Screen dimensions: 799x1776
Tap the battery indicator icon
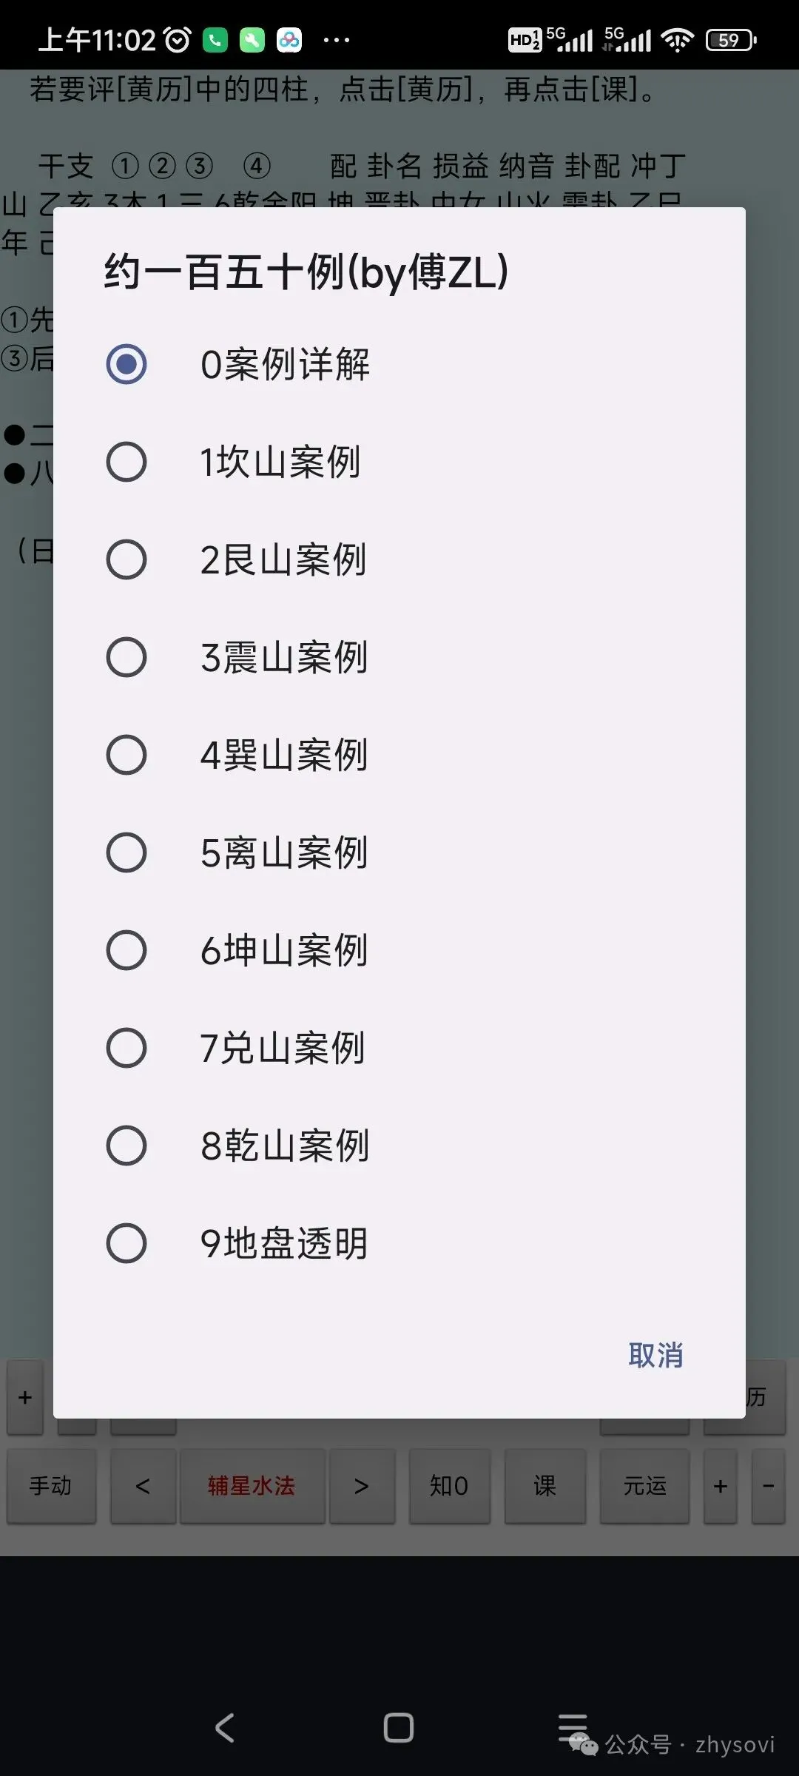(x=731, y=40)
